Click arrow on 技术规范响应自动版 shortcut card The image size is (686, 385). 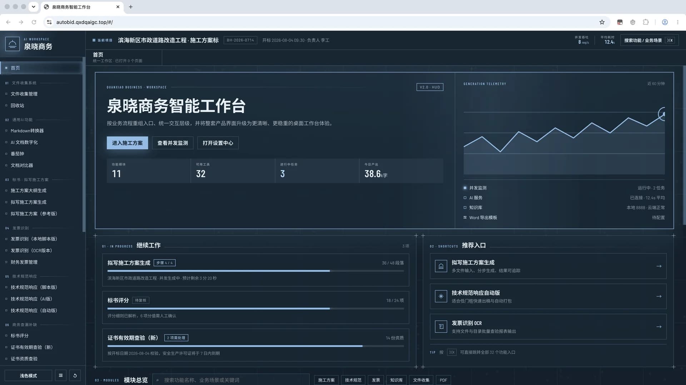pyautogui.click(x=659, y=296)
